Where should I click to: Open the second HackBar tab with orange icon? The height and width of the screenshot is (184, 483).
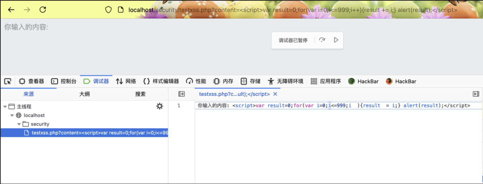pos(401,81)
